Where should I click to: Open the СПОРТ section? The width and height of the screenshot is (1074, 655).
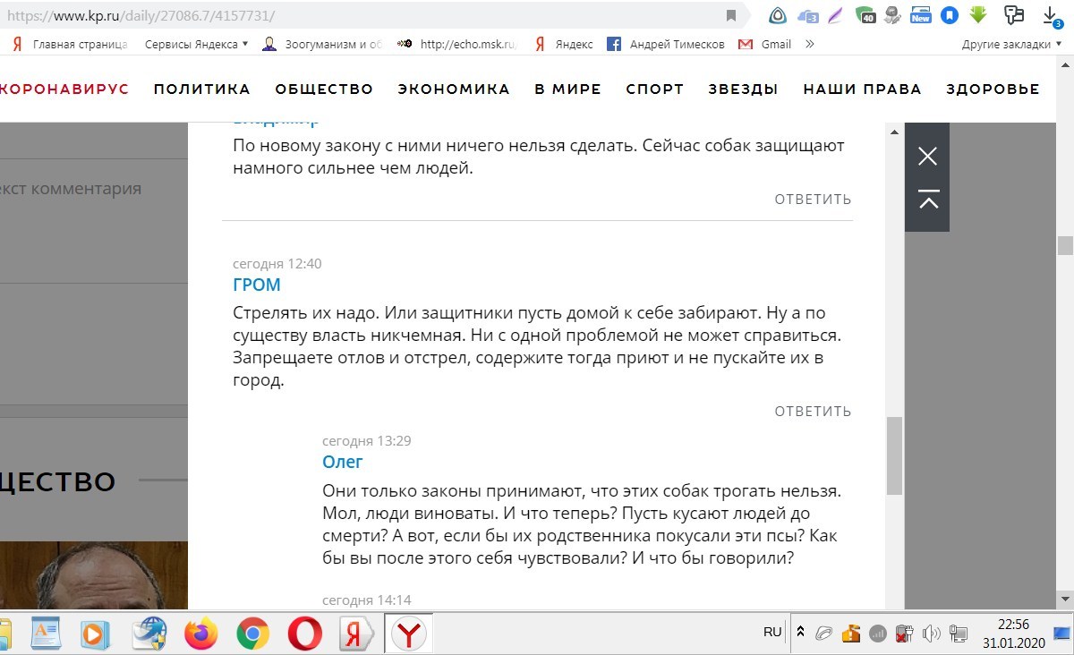point(655,89)
